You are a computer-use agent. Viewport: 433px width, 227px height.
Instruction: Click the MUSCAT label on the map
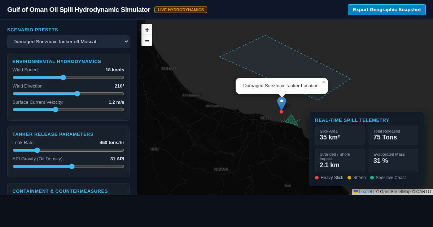[291, 121]
